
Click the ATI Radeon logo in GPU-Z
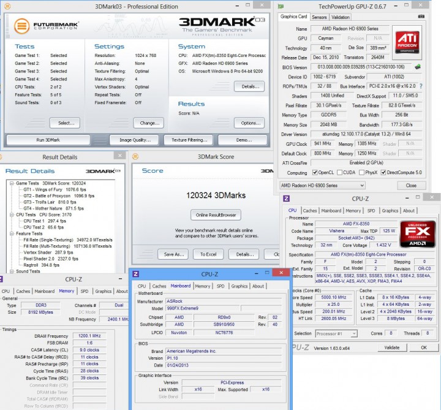[x=407, y=42]
